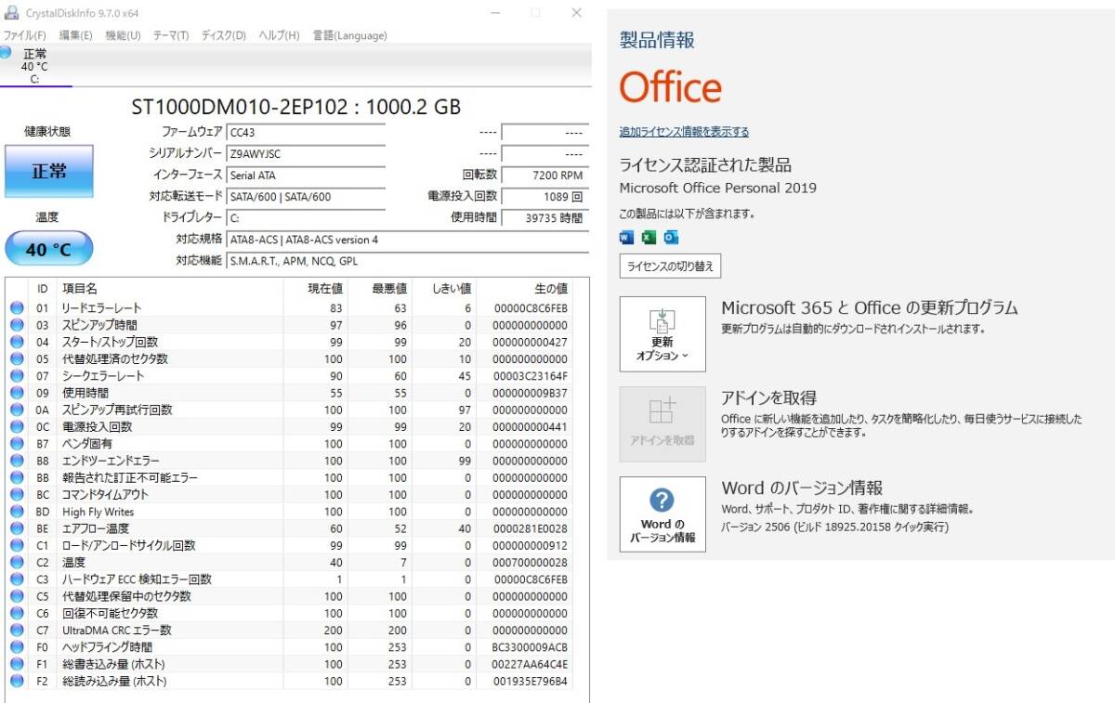Click the status orb for 総読み込み量 (ホスト)

(x=17, y=681)
